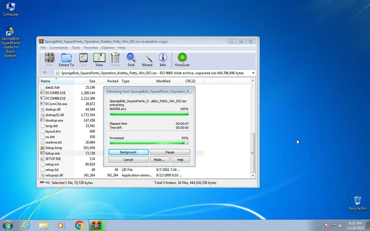370x231 pixels.
Task: Expand the archive path dropdown
Action: tap(253, 73)
